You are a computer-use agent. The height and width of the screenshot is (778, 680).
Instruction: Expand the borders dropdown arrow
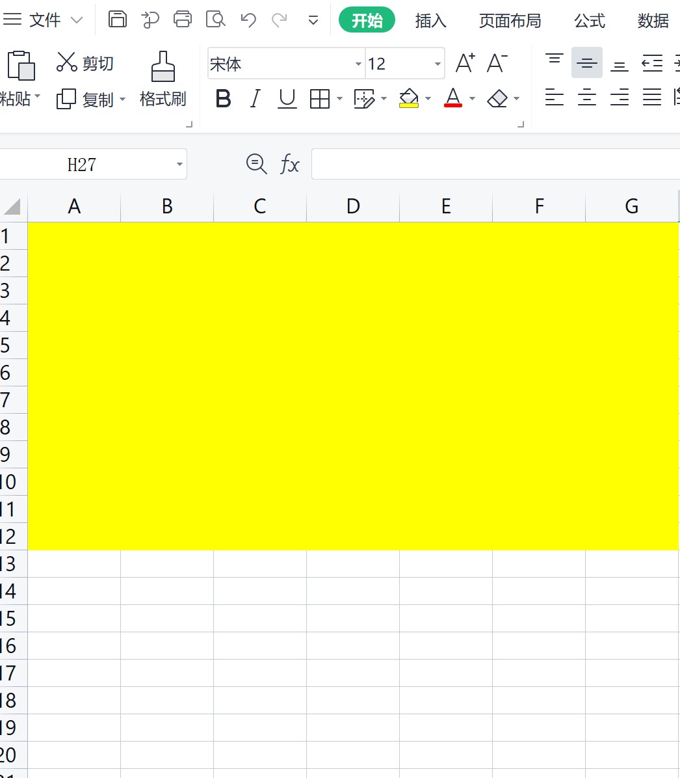pyautogui.click(x=339, y=99)
